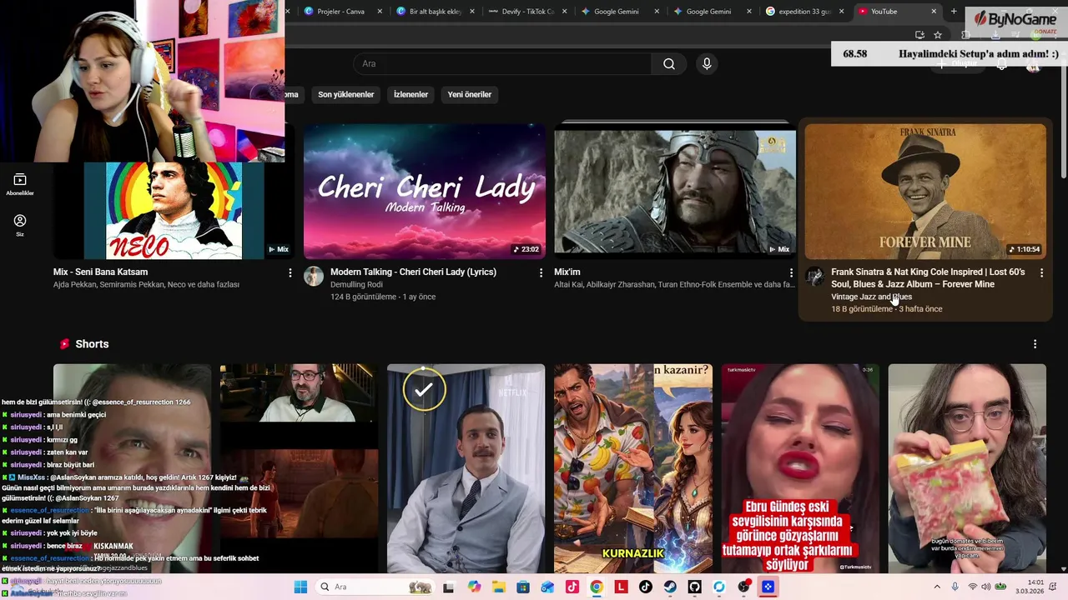Play the warrior Mix'im thumbnail
1068x600 pixels.
point(675,192)
